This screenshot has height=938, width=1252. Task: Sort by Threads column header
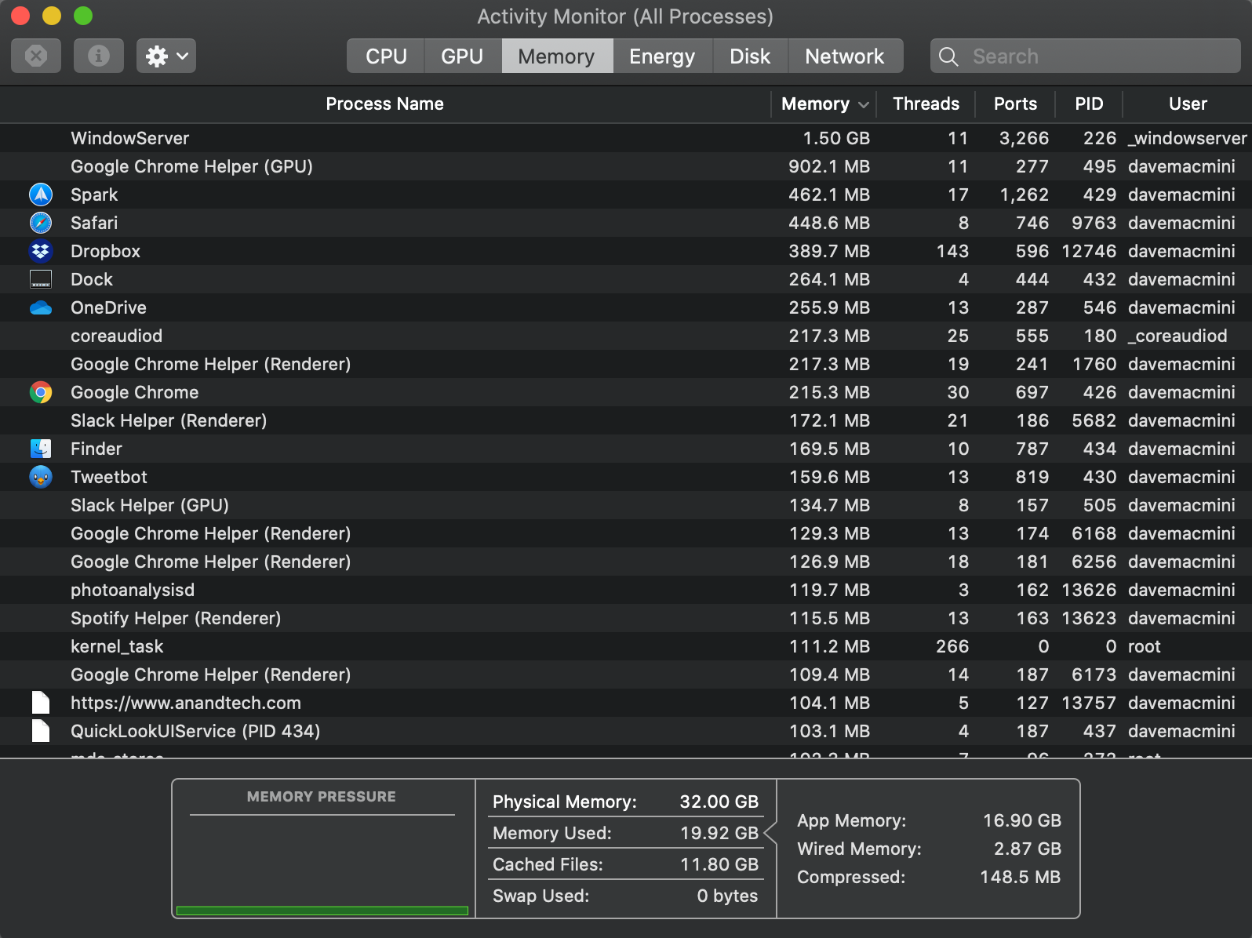pos(926,104)
